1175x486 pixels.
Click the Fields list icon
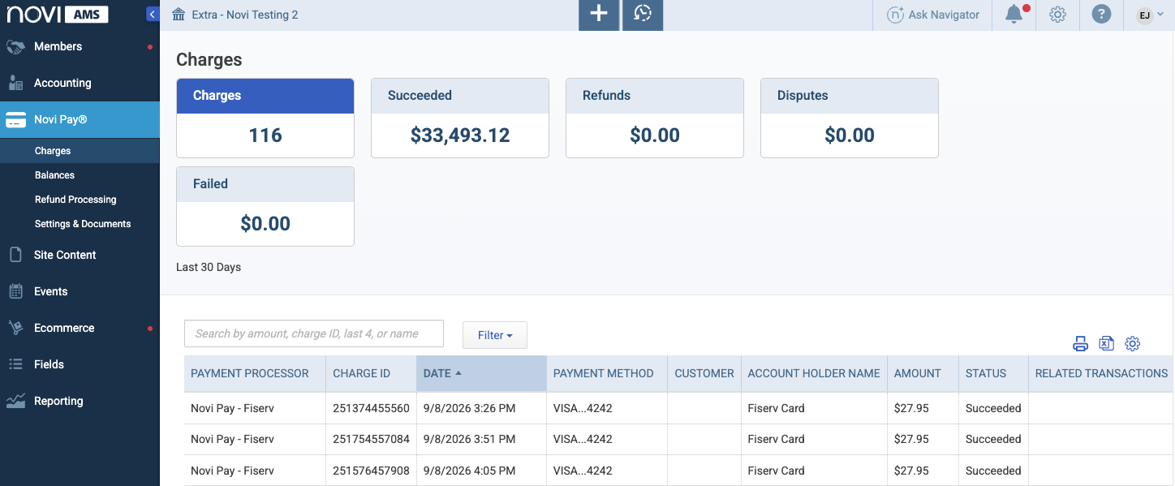(15, 364)
